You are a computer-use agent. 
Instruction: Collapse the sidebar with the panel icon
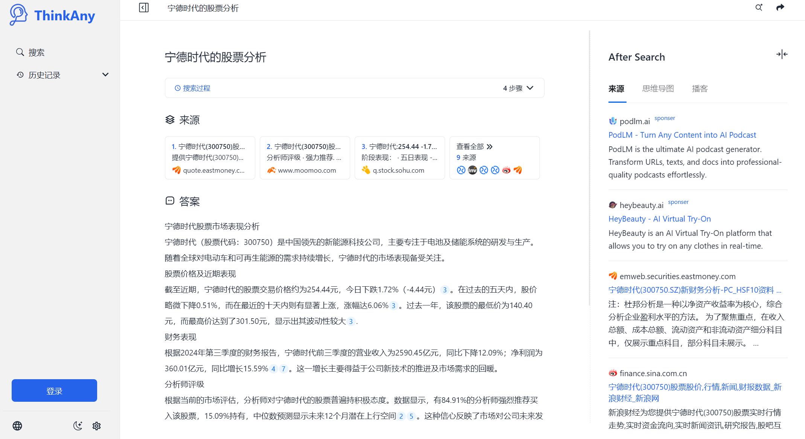(x=144, y=8)
